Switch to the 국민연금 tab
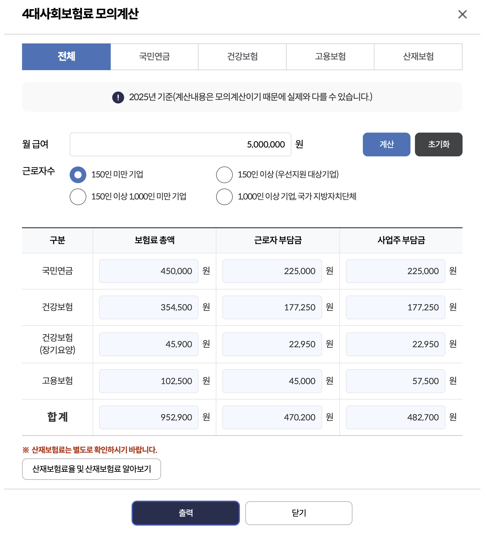Screen dimensions: 484x550 (x=154, y=56)
